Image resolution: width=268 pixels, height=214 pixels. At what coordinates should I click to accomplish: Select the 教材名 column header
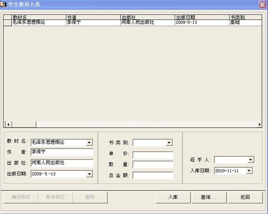click(x=39, y=17)
